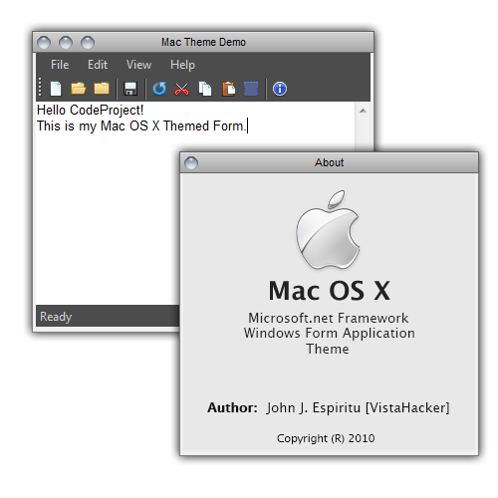Paste with the clipboard icon

pyautogui.click(x=228, y=89)
